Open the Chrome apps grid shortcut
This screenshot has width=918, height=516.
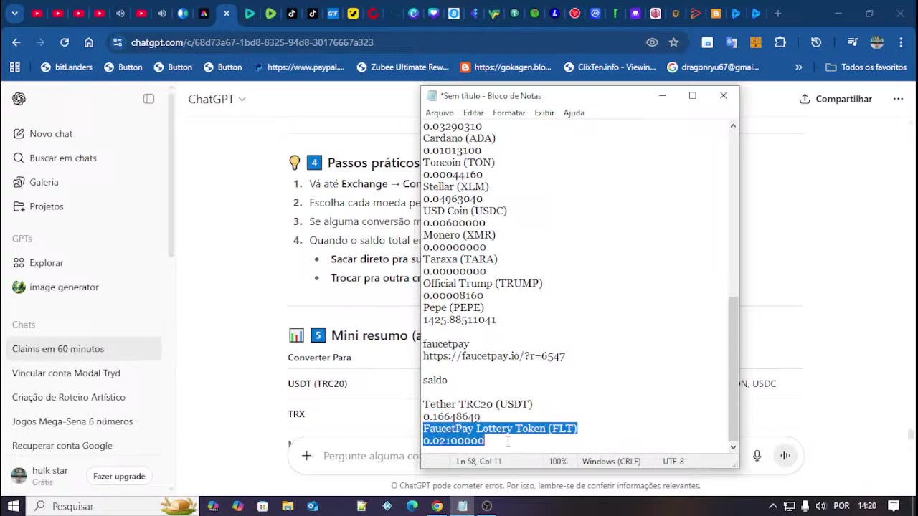pyautogui.click(x=15, y=67)
